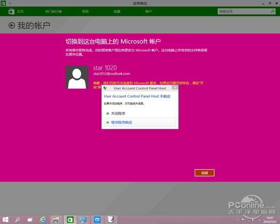
Task: Launch Internet Explorer from taskbar
Action: point(43,219)
